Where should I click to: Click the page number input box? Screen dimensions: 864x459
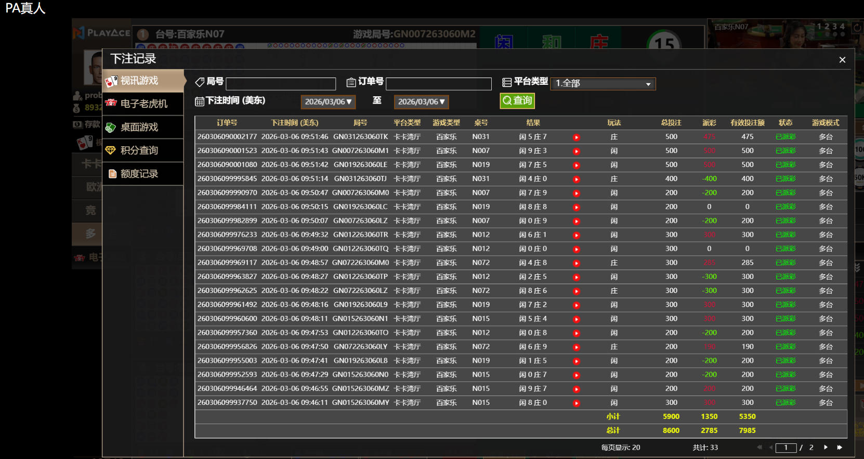coord(786,448)
